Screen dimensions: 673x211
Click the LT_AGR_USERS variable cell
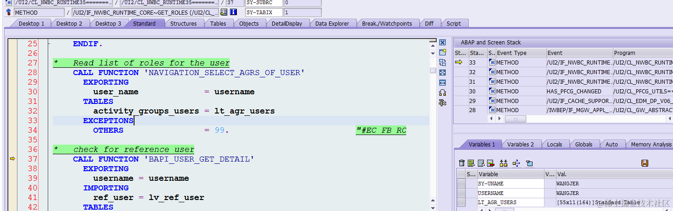tap(510, 202)
